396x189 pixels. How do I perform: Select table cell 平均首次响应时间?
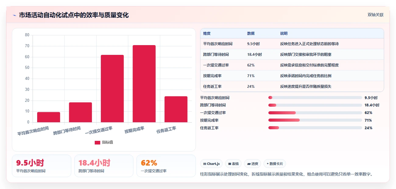(218, 44)
